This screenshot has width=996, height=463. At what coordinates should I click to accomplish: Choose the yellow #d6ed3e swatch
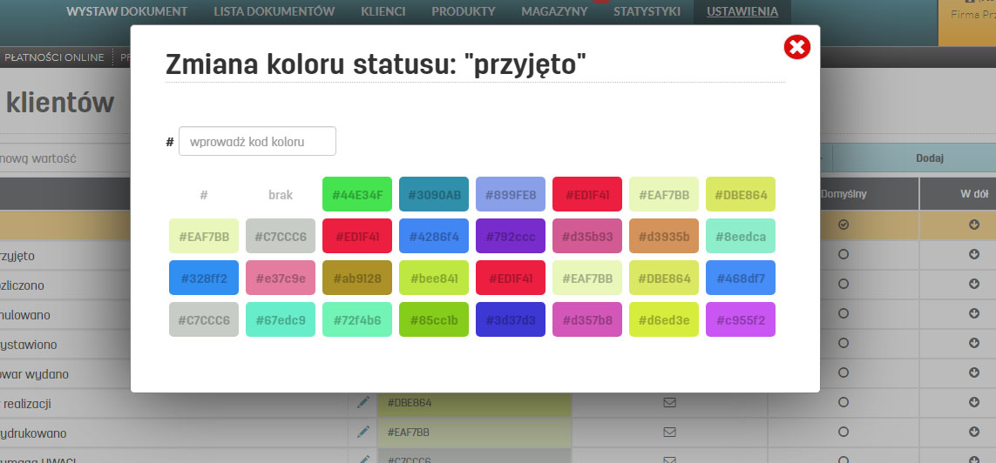click(664, 319)
